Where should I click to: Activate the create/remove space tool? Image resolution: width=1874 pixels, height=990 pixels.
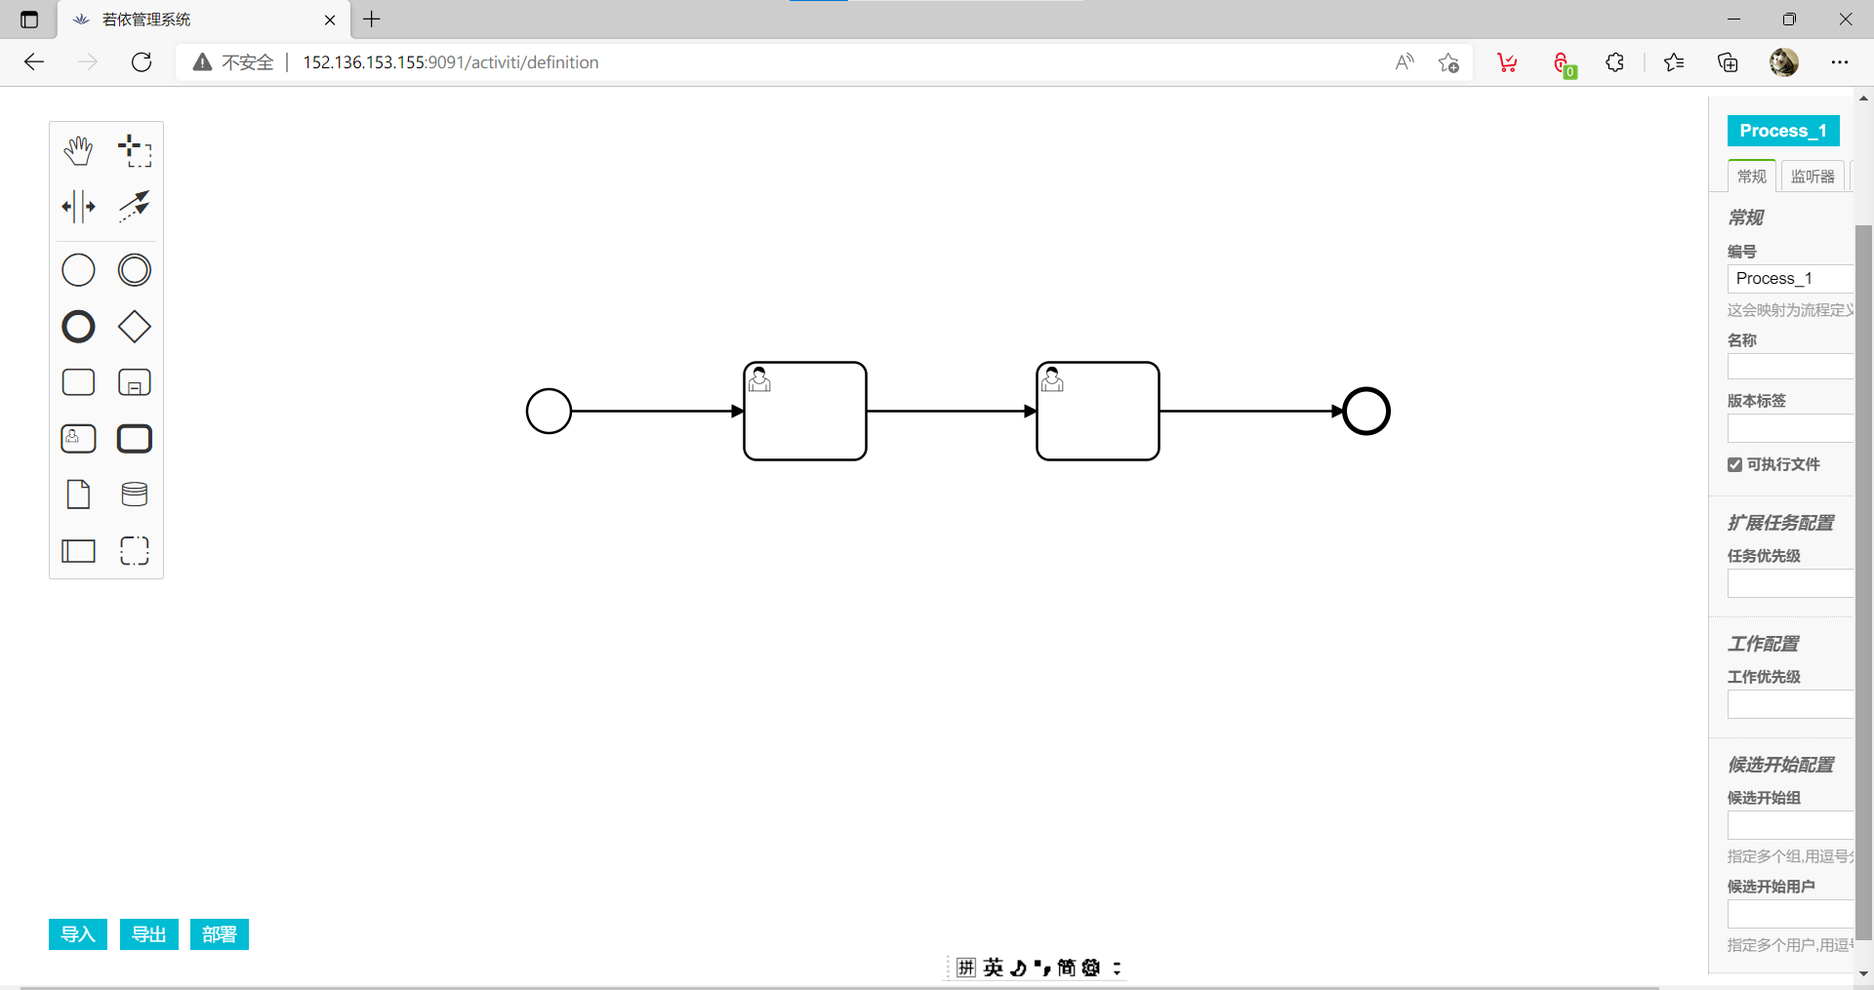[78, 207]
